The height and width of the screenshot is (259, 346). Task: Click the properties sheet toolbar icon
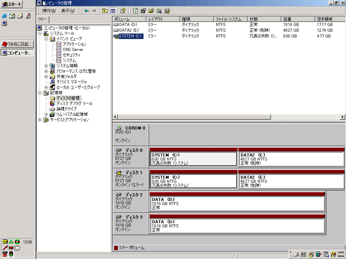click(x=143, y=11)
